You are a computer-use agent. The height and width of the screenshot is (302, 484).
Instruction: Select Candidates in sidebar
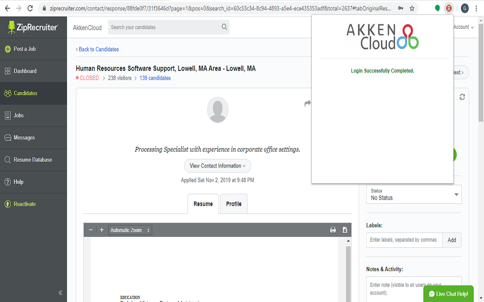[x=33, y=93]
